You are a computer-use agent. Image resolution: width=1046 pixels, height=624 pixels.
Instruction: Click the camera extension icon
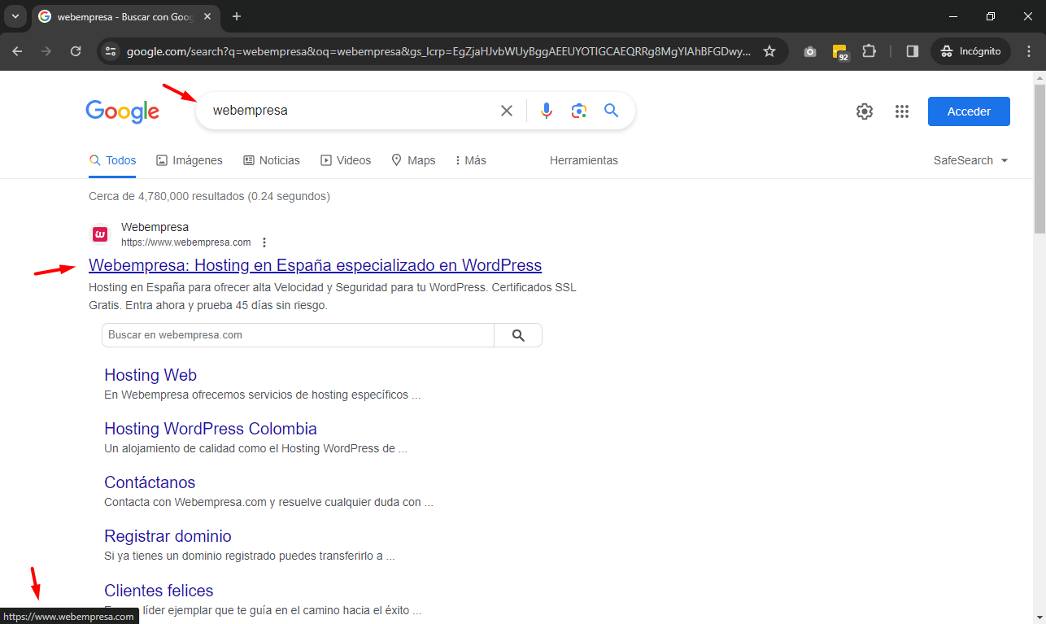coord(810,51)
